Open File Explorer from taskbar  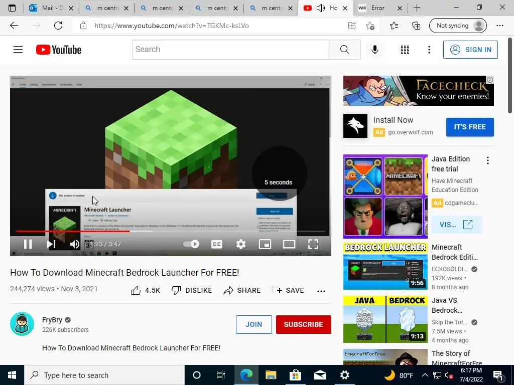tap(271, 375)
